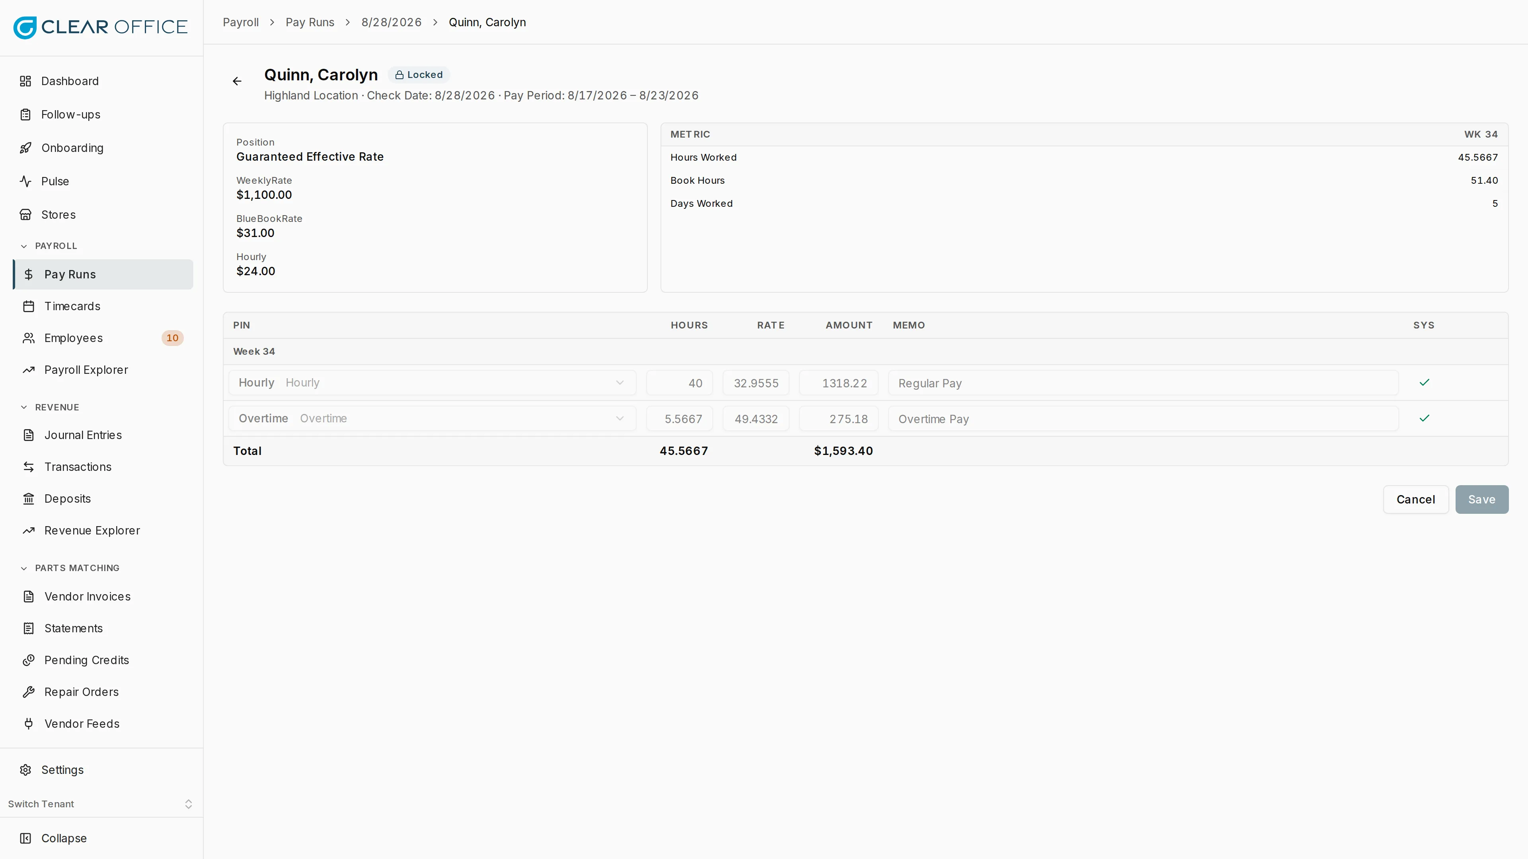Viewport: 1528px width, 859px height.
Task: Click the Pay Runs breadcrumb link
Action: click(310, 23)
